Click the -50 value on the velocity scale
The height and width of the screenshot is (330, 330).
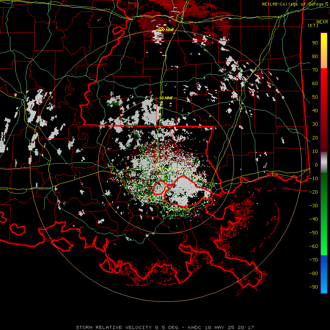point(313,233)
